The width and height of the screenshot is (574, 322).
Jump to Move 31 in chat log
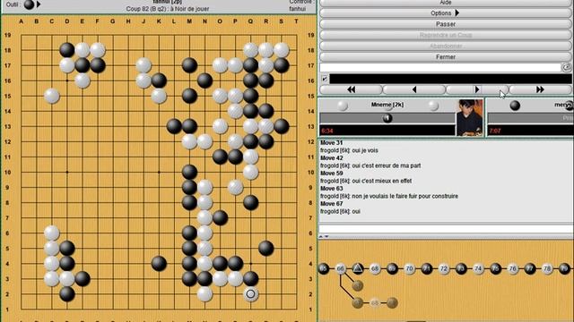[x=331, y=143]
